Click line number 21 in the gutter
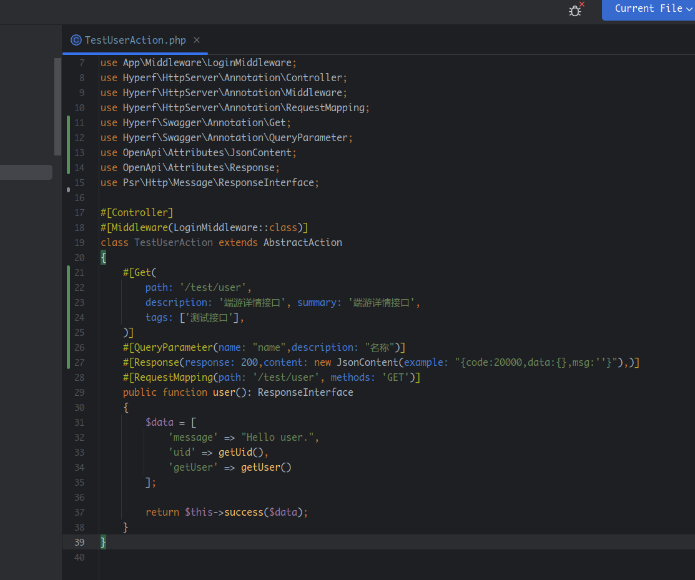The image size is (695, 580). [x=79, y=272]
